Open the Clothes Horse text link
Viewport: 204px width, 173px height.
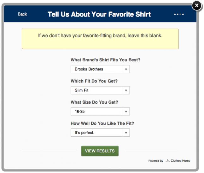click(180, 161)
